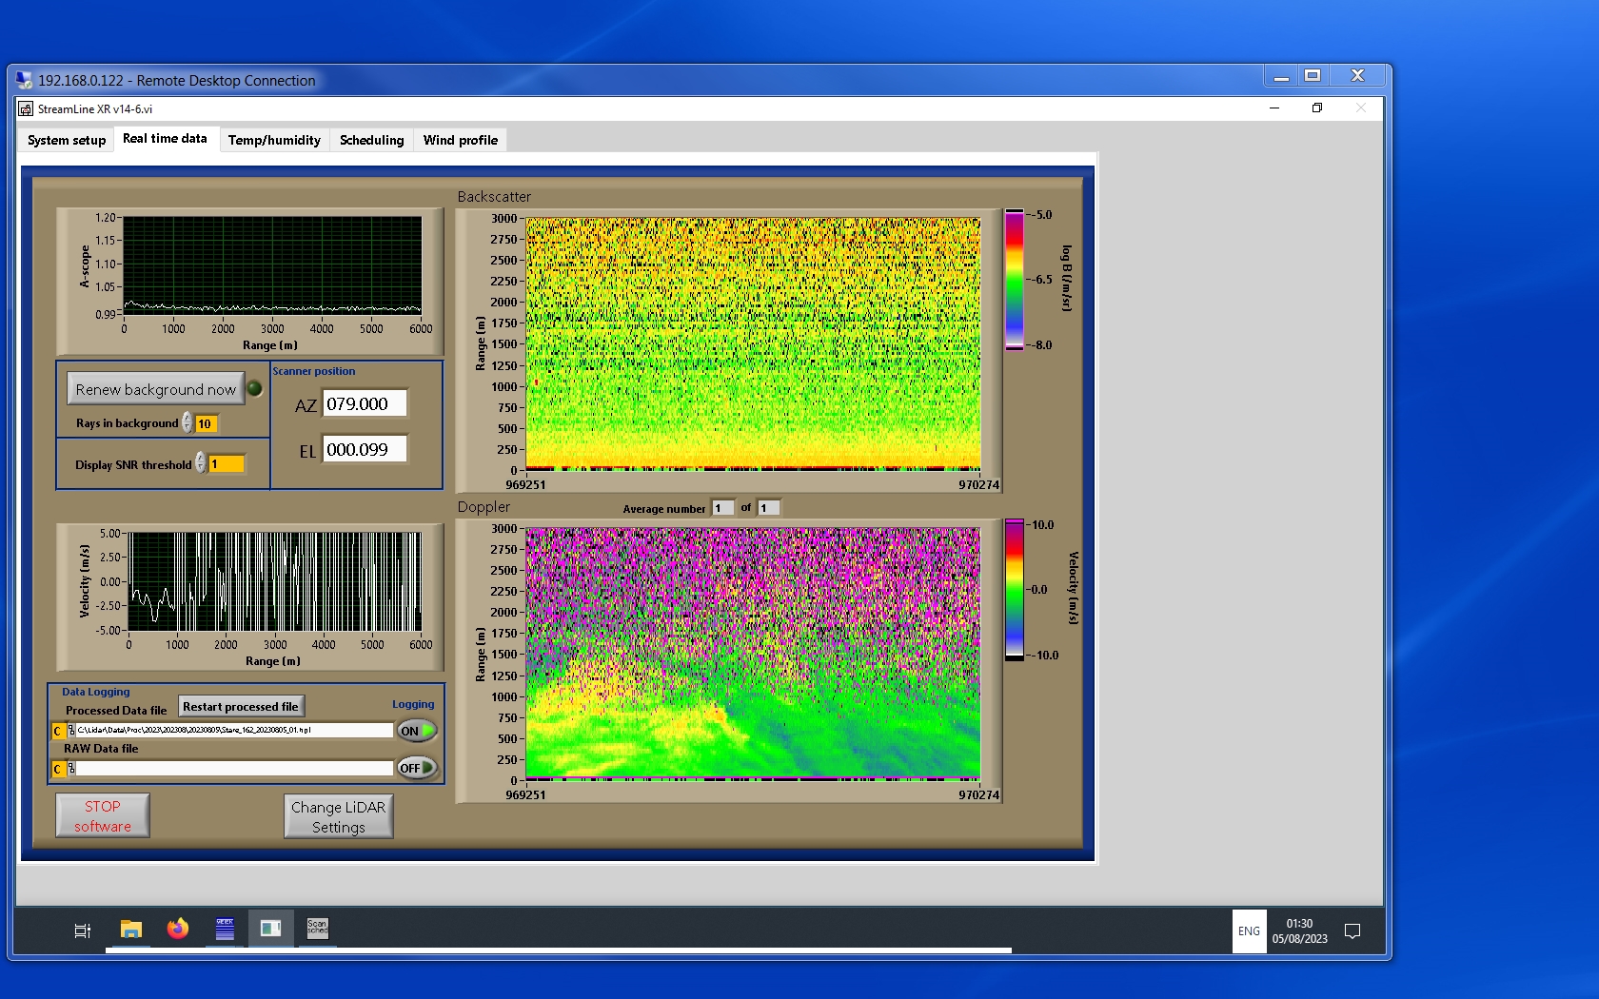
Task: Turn off processed data logging switch
Action: (417, 731)
